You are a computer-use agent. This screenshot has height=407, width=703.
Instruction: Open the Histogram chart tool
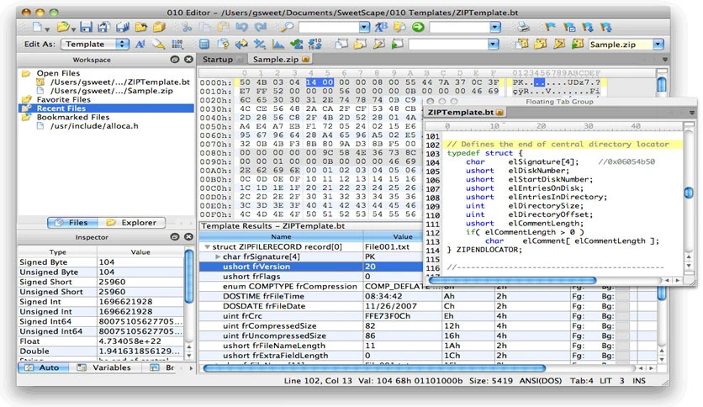pyautogui.click(x=278, y=44)
